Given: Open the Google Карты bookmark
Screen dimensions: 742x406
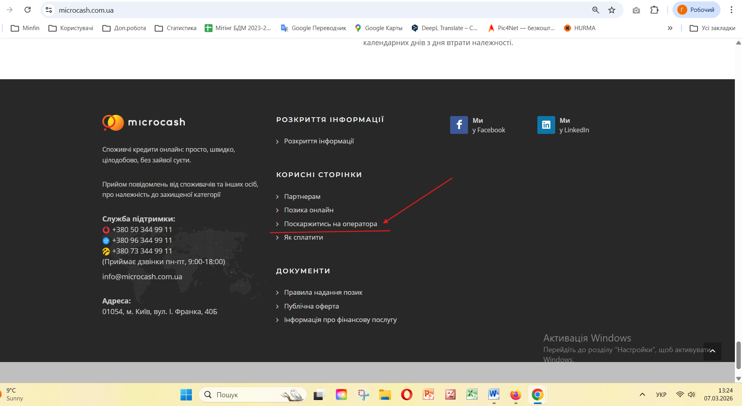Looking at the screenshot, I should [x=379, y=28].
